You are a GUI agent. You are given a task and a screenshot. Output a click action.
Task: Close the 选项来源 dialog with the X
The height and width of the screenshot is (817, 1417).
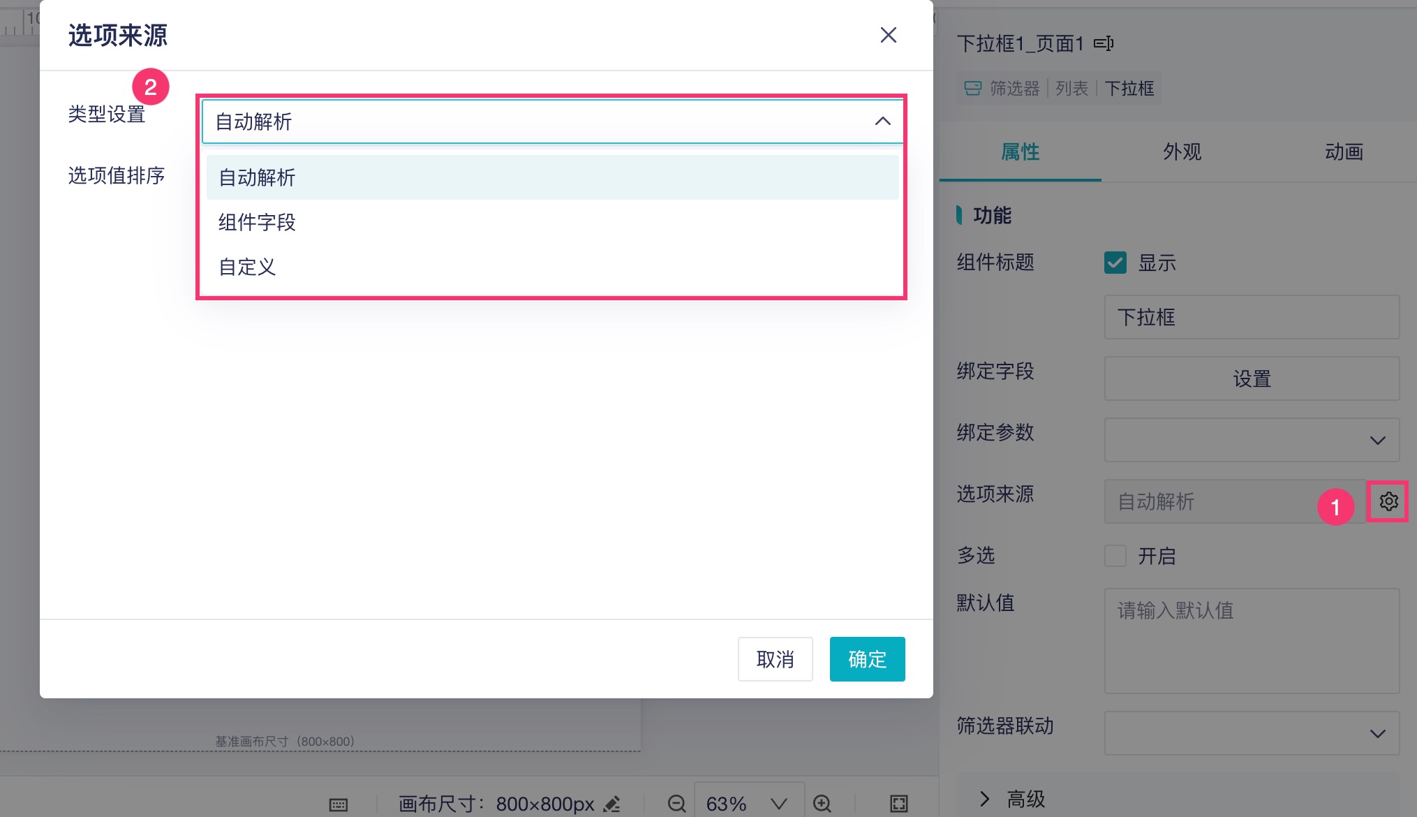pyautogui.click(x=888, y=35)
